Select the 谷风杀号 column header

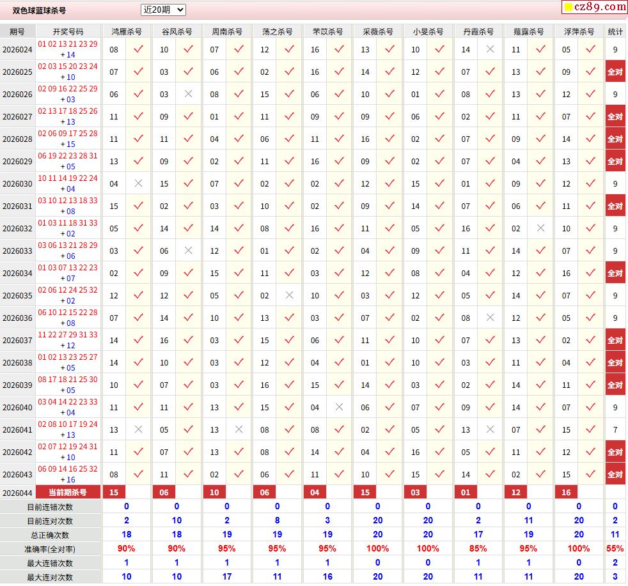pyautogui.click(x=177, y=31)
